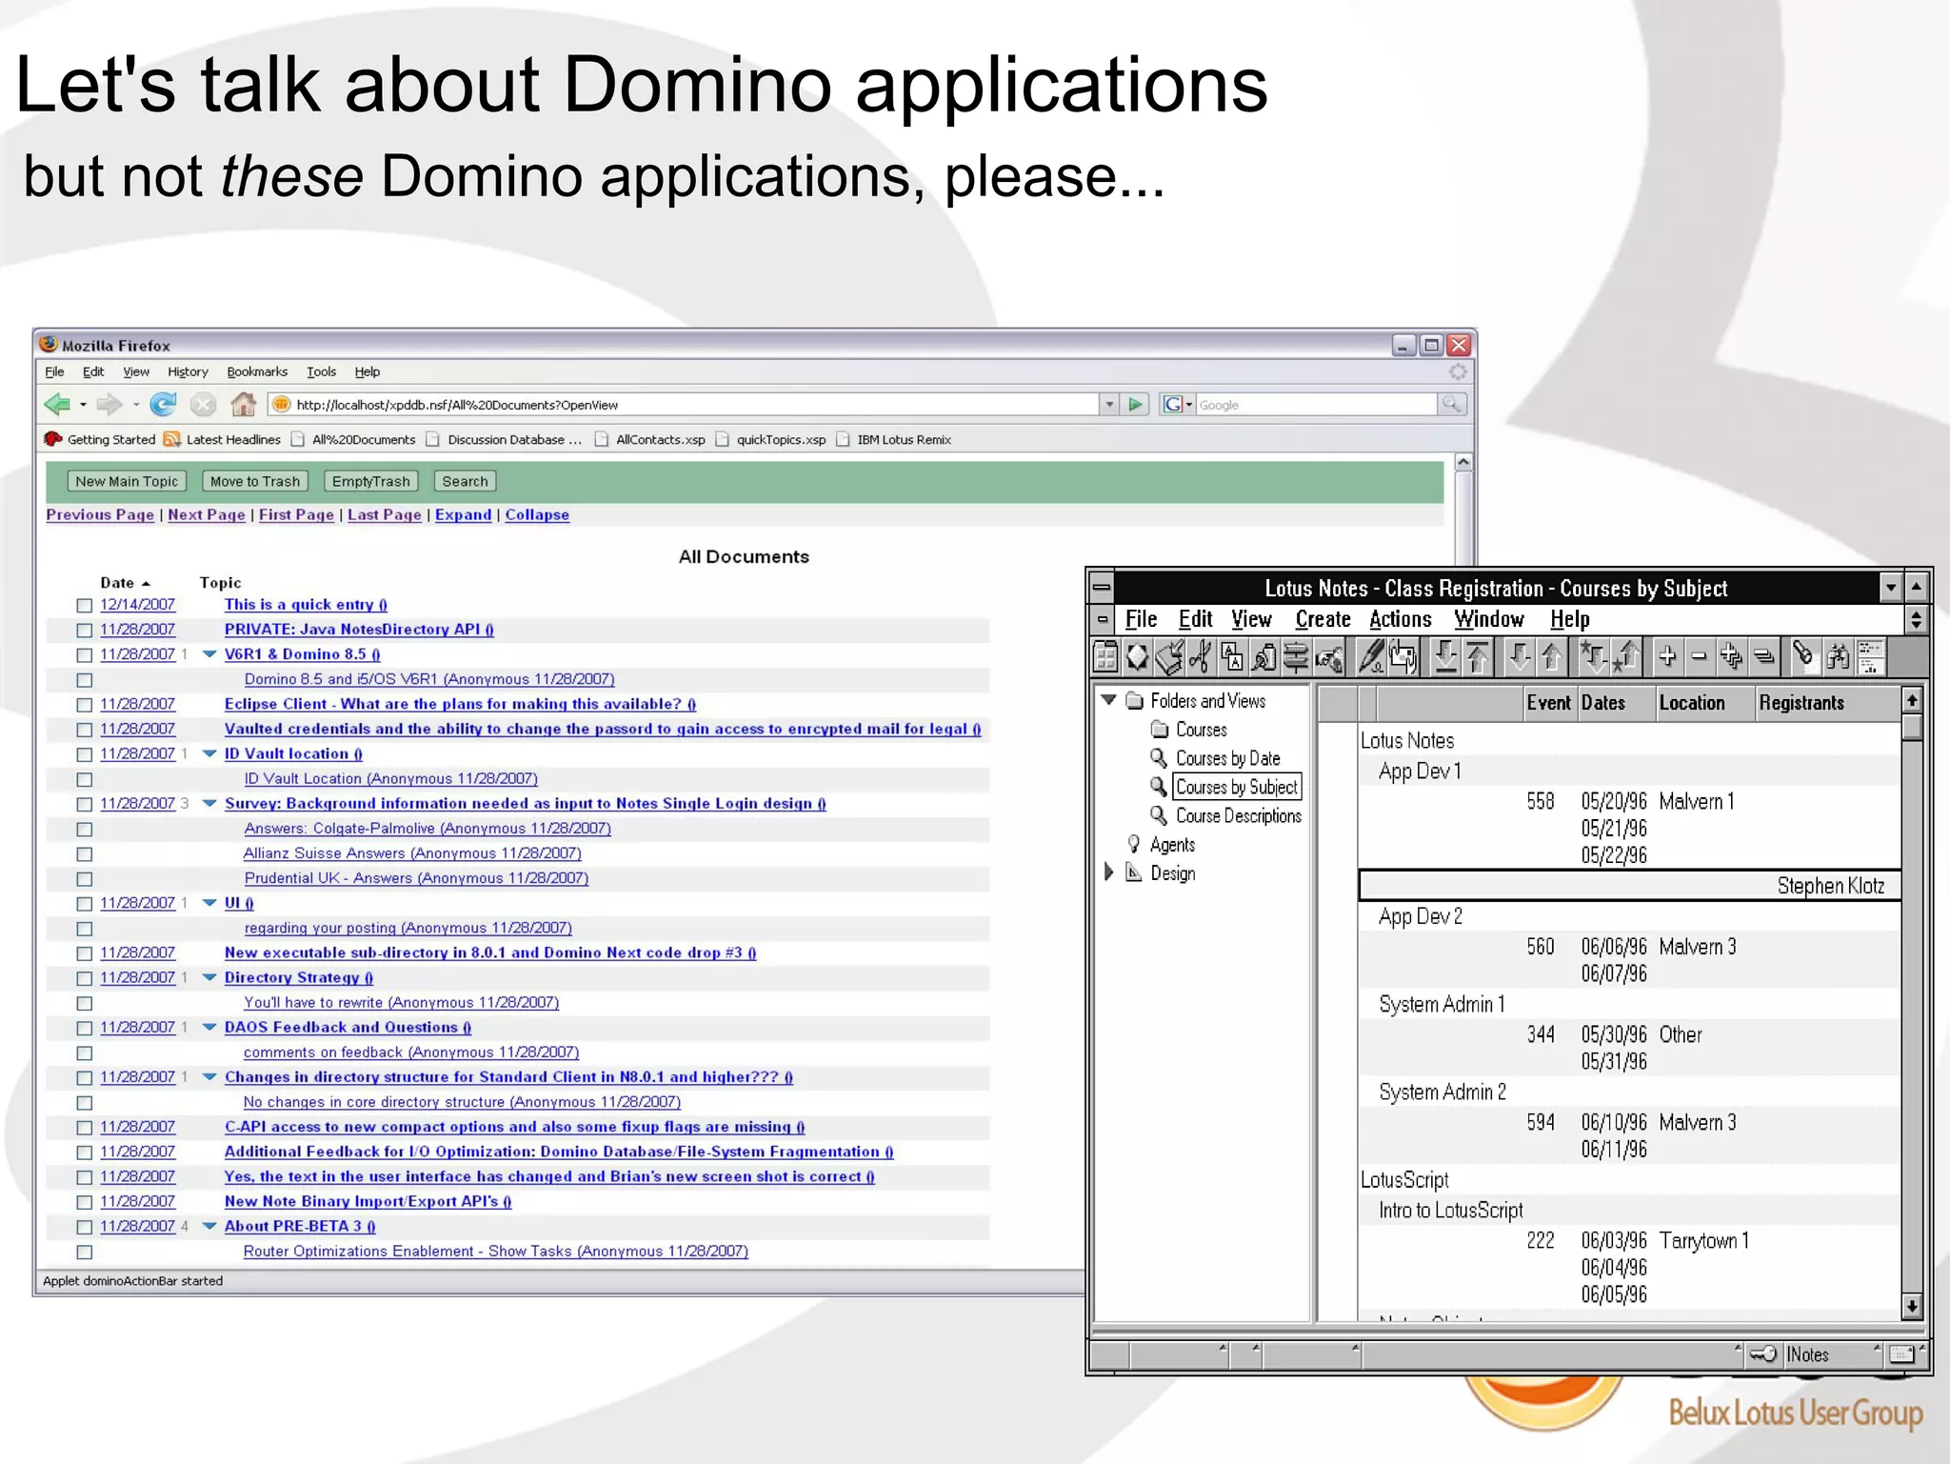Click the starred down arrow Next Unread icon
The width and height of the screenshot is (1950, 1464).
click(x=1593, y=657)
